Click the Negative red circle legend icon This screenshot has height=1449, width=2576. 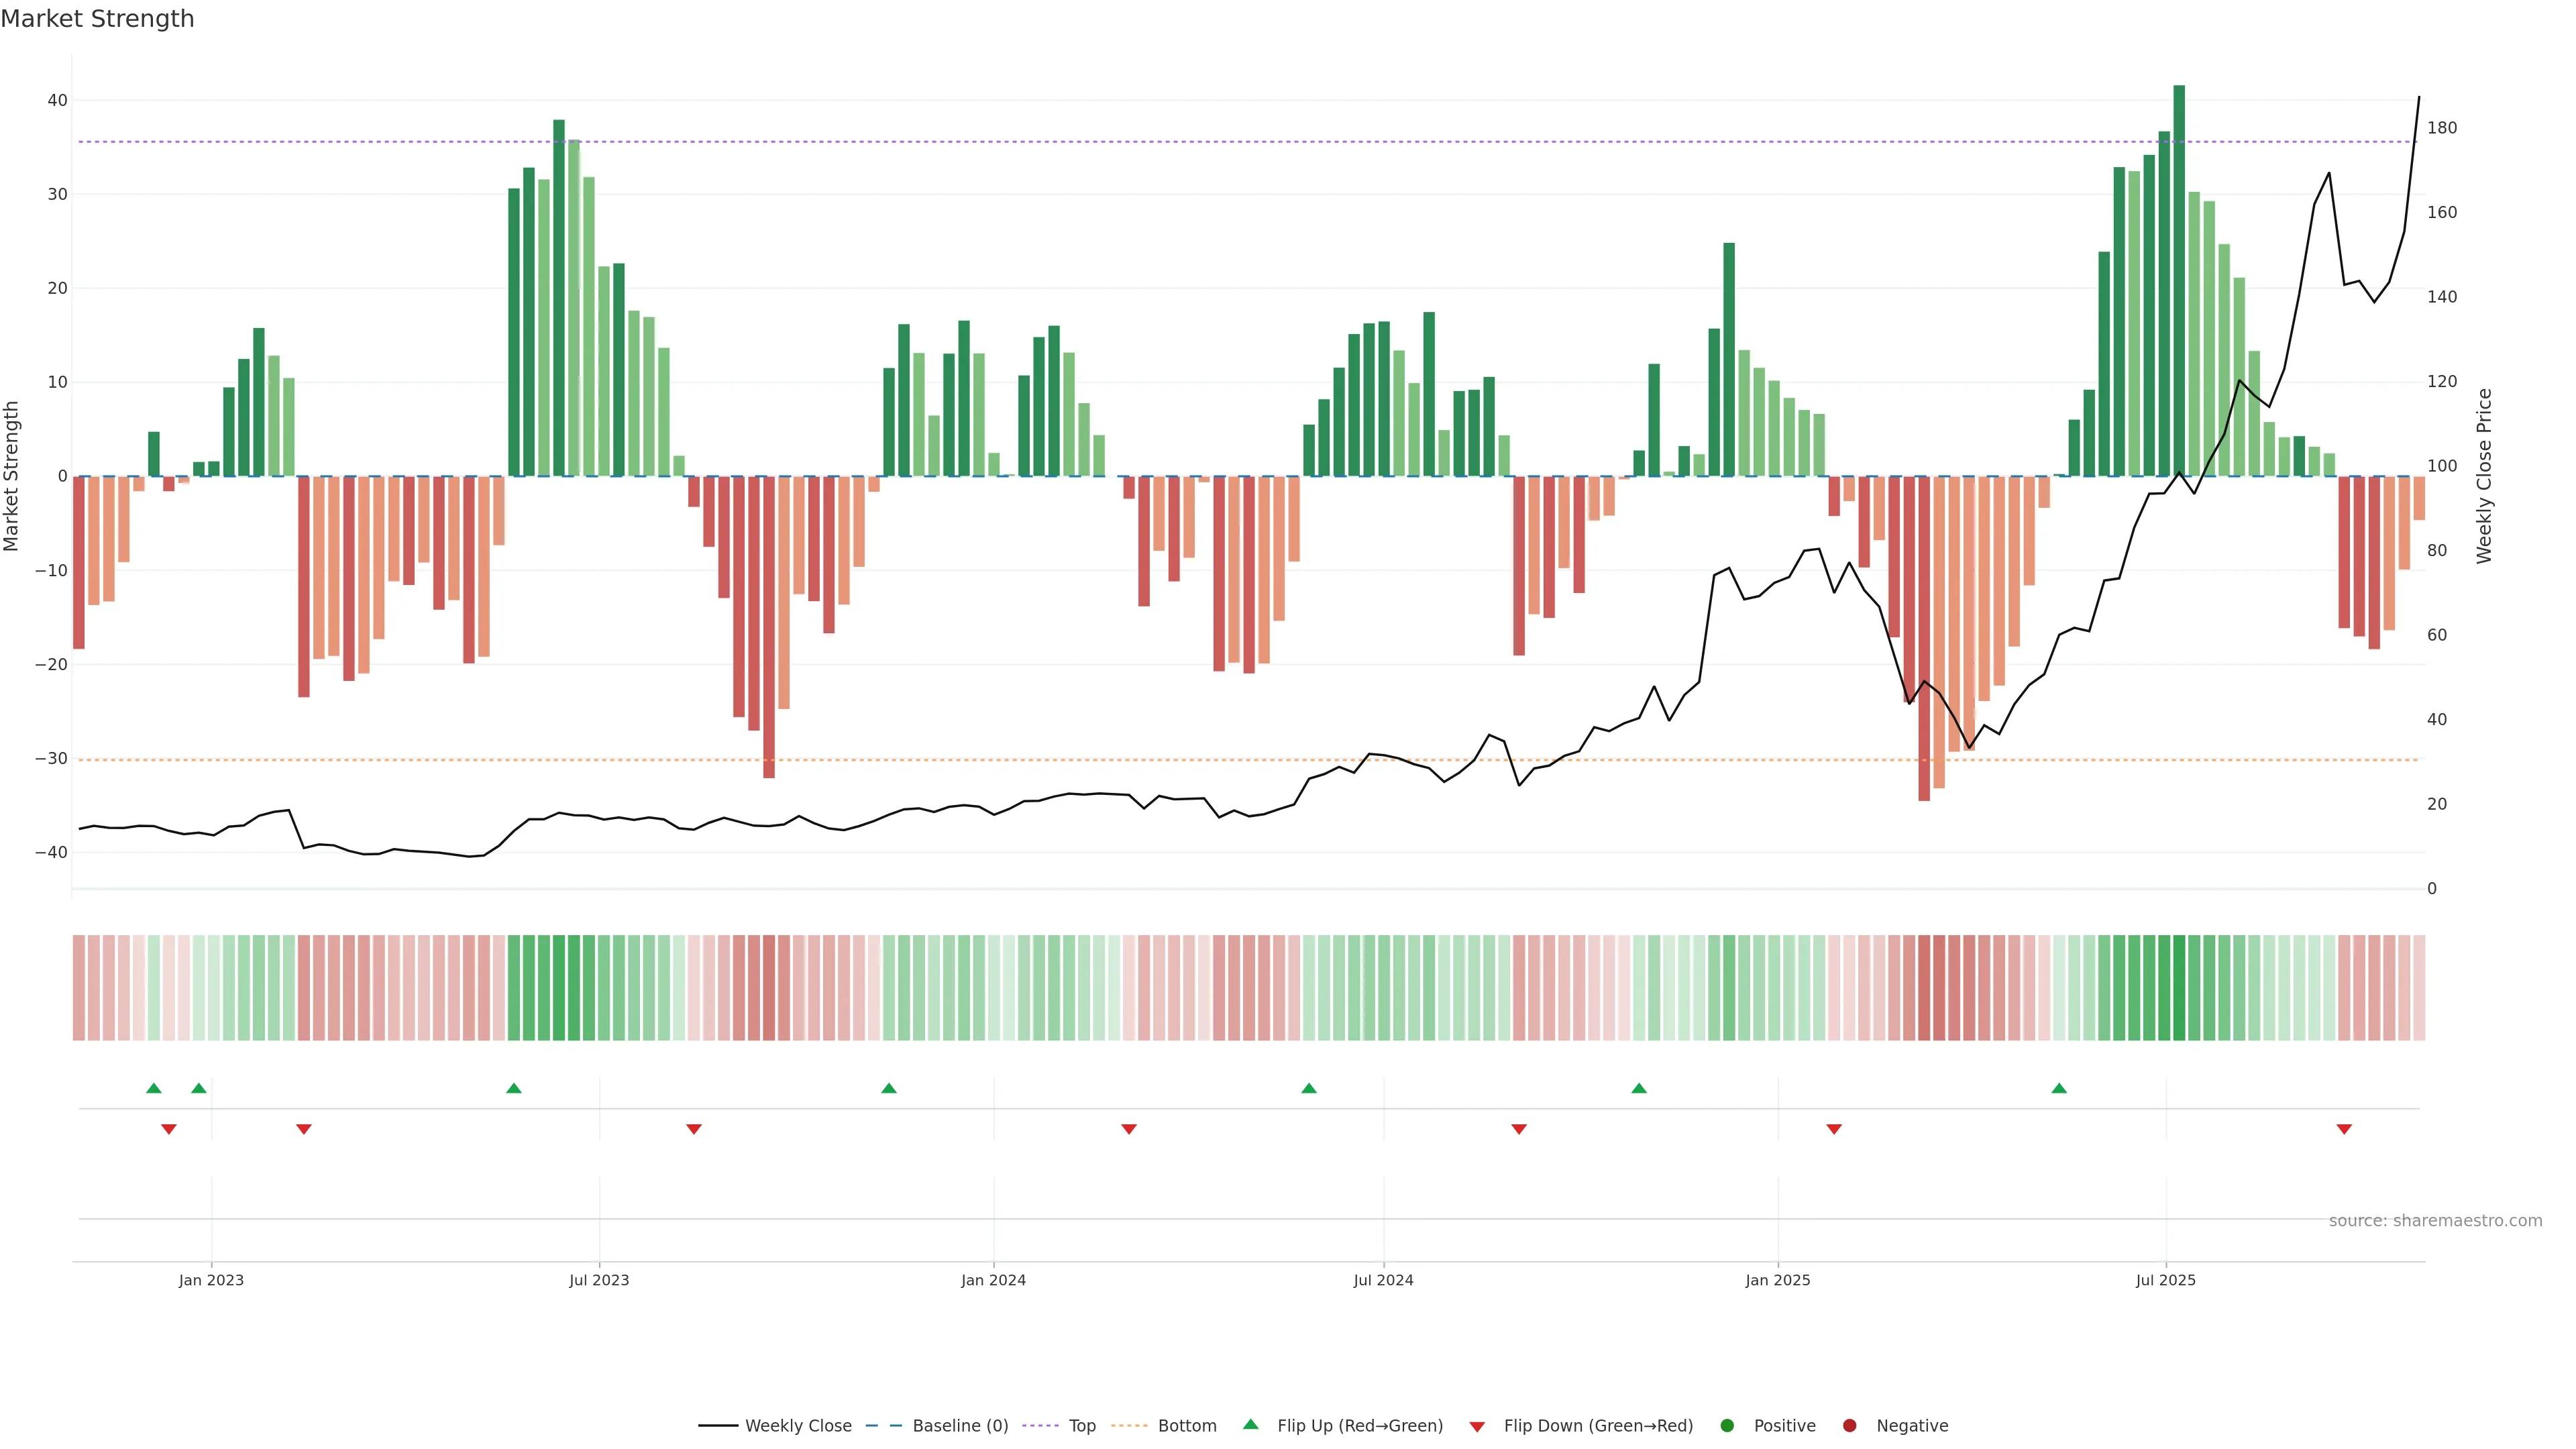1849,1426
